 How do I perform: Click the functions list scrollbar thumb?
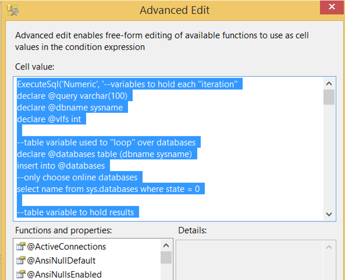click(166, 257)
